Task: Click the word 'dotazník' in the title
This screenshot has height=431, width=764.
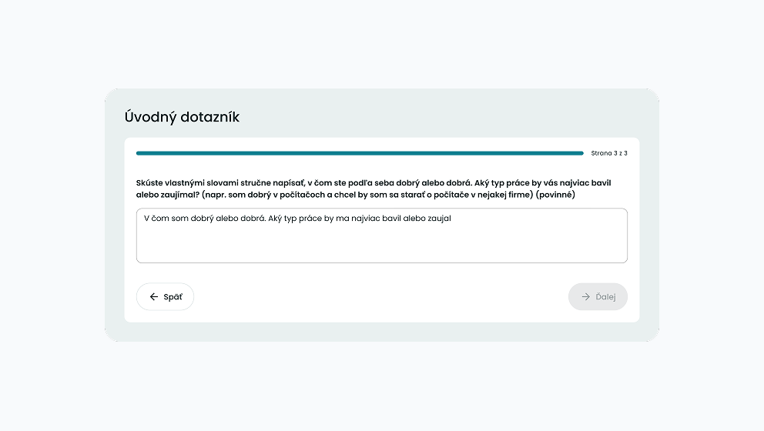Action: click(x=209, y=117)
